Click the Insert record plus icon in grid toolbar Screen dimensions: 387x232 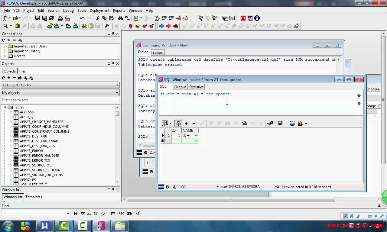pos(186,123)
